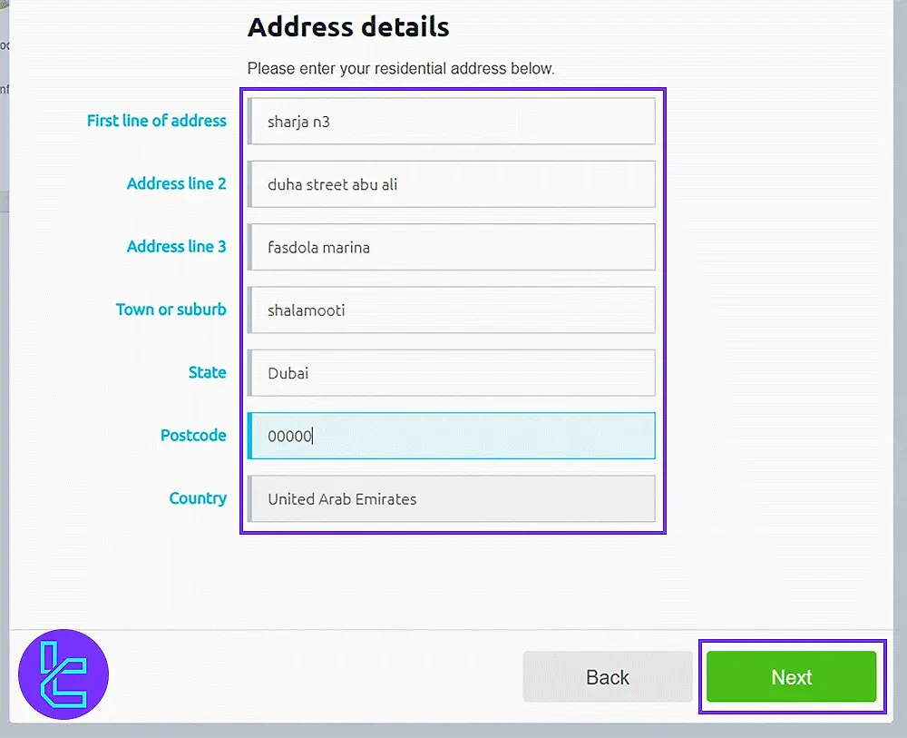Click the United Arab Emirates text
907x738 pixels.
coord(340,498)
